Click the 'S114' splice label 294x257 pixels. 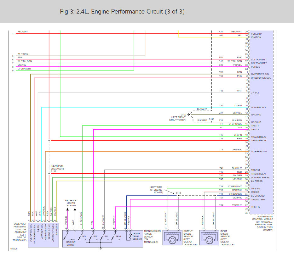click(x=178, y=193)
